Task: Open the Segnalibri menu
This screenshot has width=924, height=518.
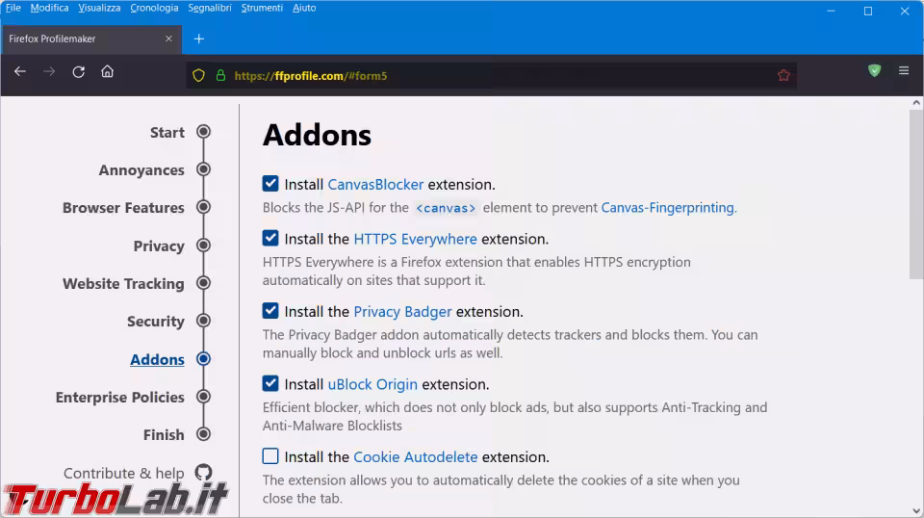Action: (x=210, y=8)
